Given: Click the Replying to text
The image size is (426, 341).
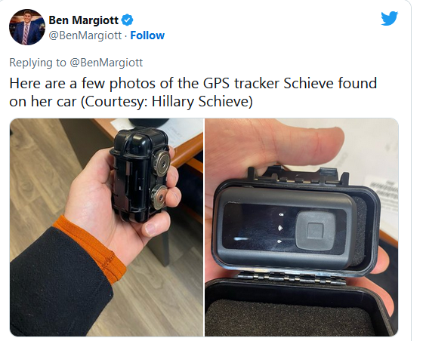Looking at the screenshot, I should [38, 63].
